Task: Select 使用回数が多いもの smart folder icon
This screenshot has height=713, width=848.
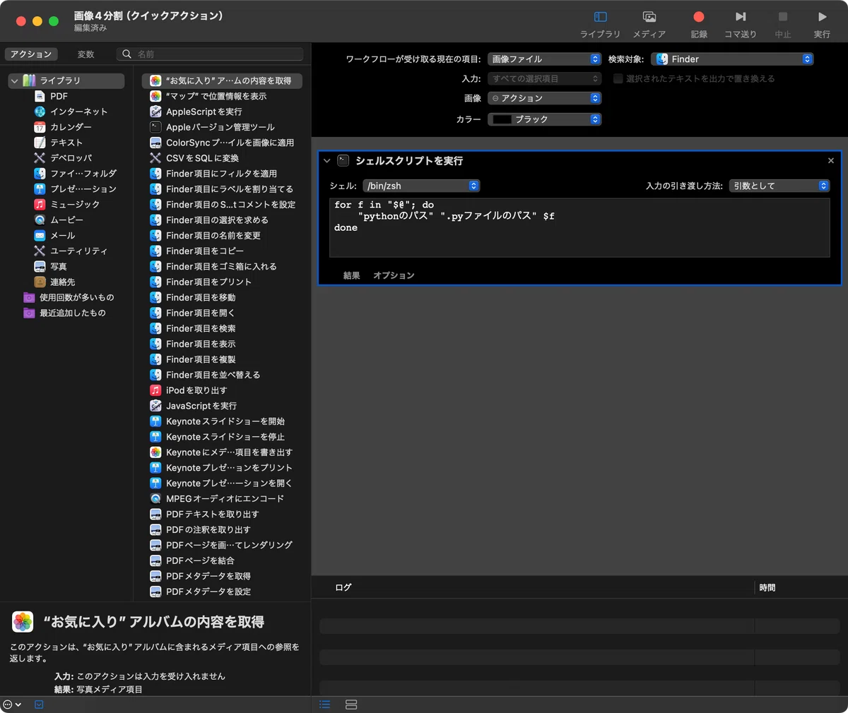Action: (x=29, y=297)
